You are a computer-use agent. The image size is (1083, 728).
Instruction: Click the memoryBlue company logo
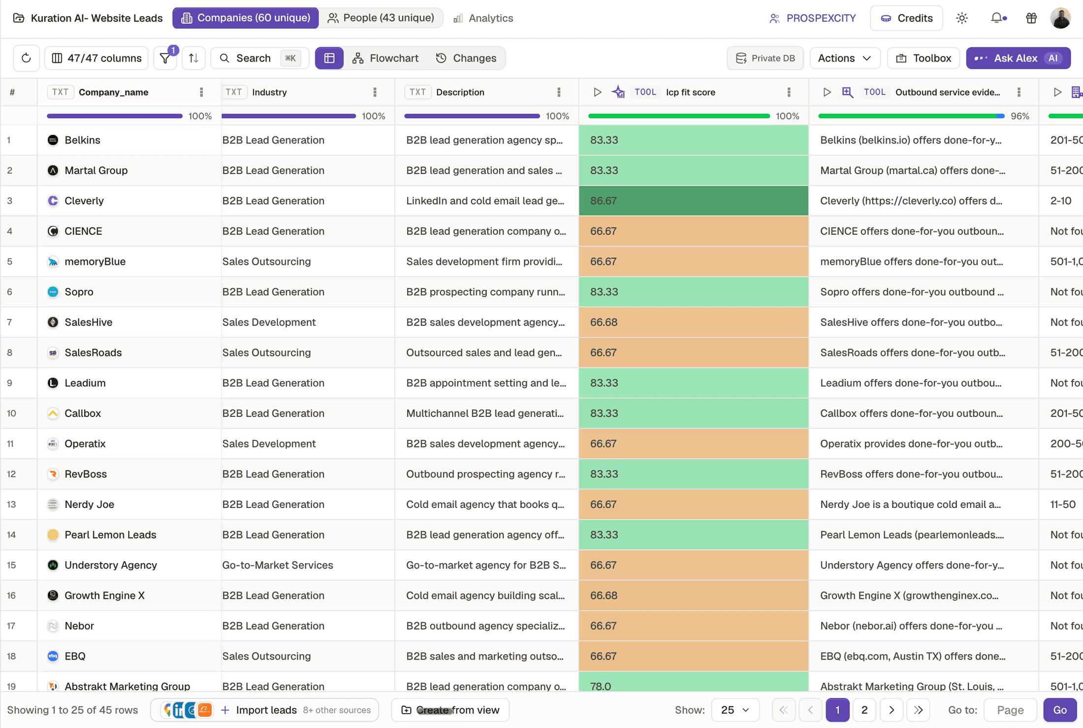click(x=53, y=261)
